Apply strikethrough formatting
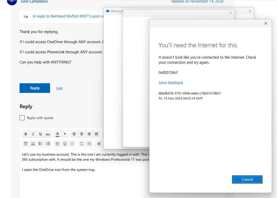This screenshot has height=198, width=277. tap(48, 134)
